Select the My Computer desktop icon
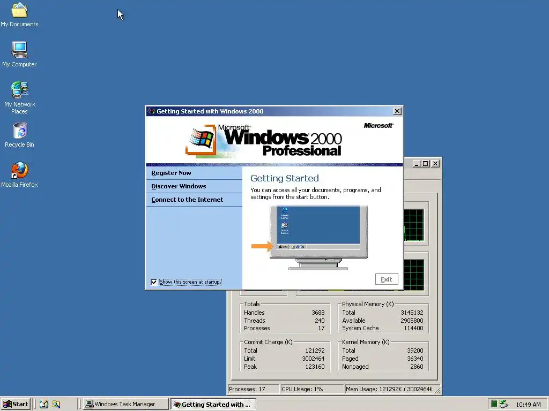This screenshot has height=411, width=549. point(20,54)
